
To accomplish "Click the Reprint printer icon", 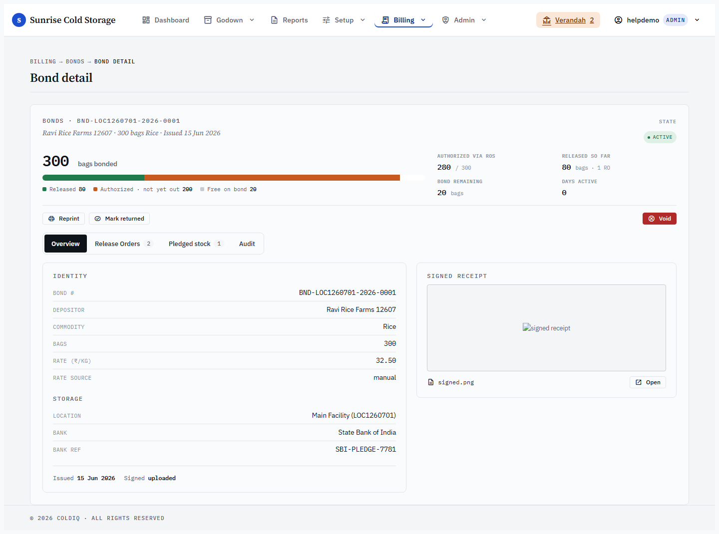I will point(51,219).
